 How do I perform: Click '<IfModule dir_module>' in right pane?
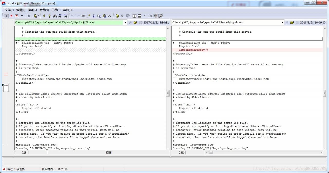[189, 75]
